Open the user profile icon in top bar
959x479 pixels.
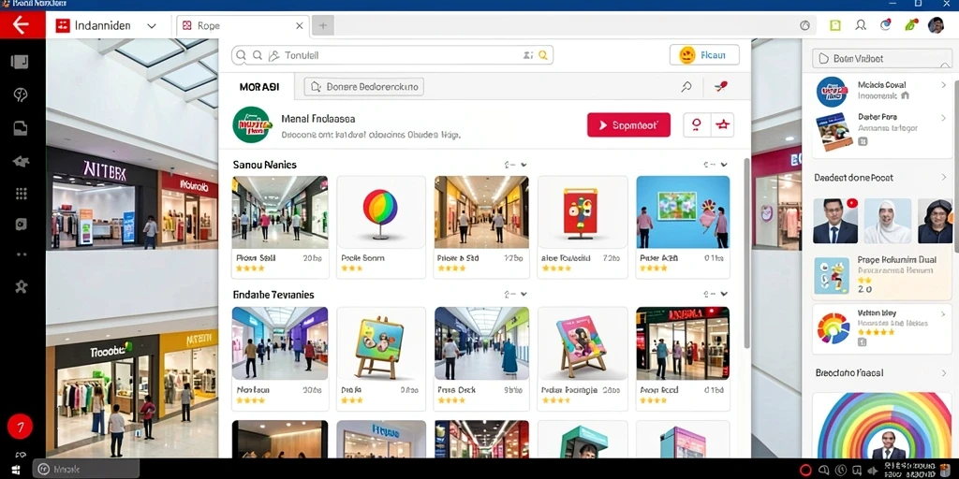(861, 25)
